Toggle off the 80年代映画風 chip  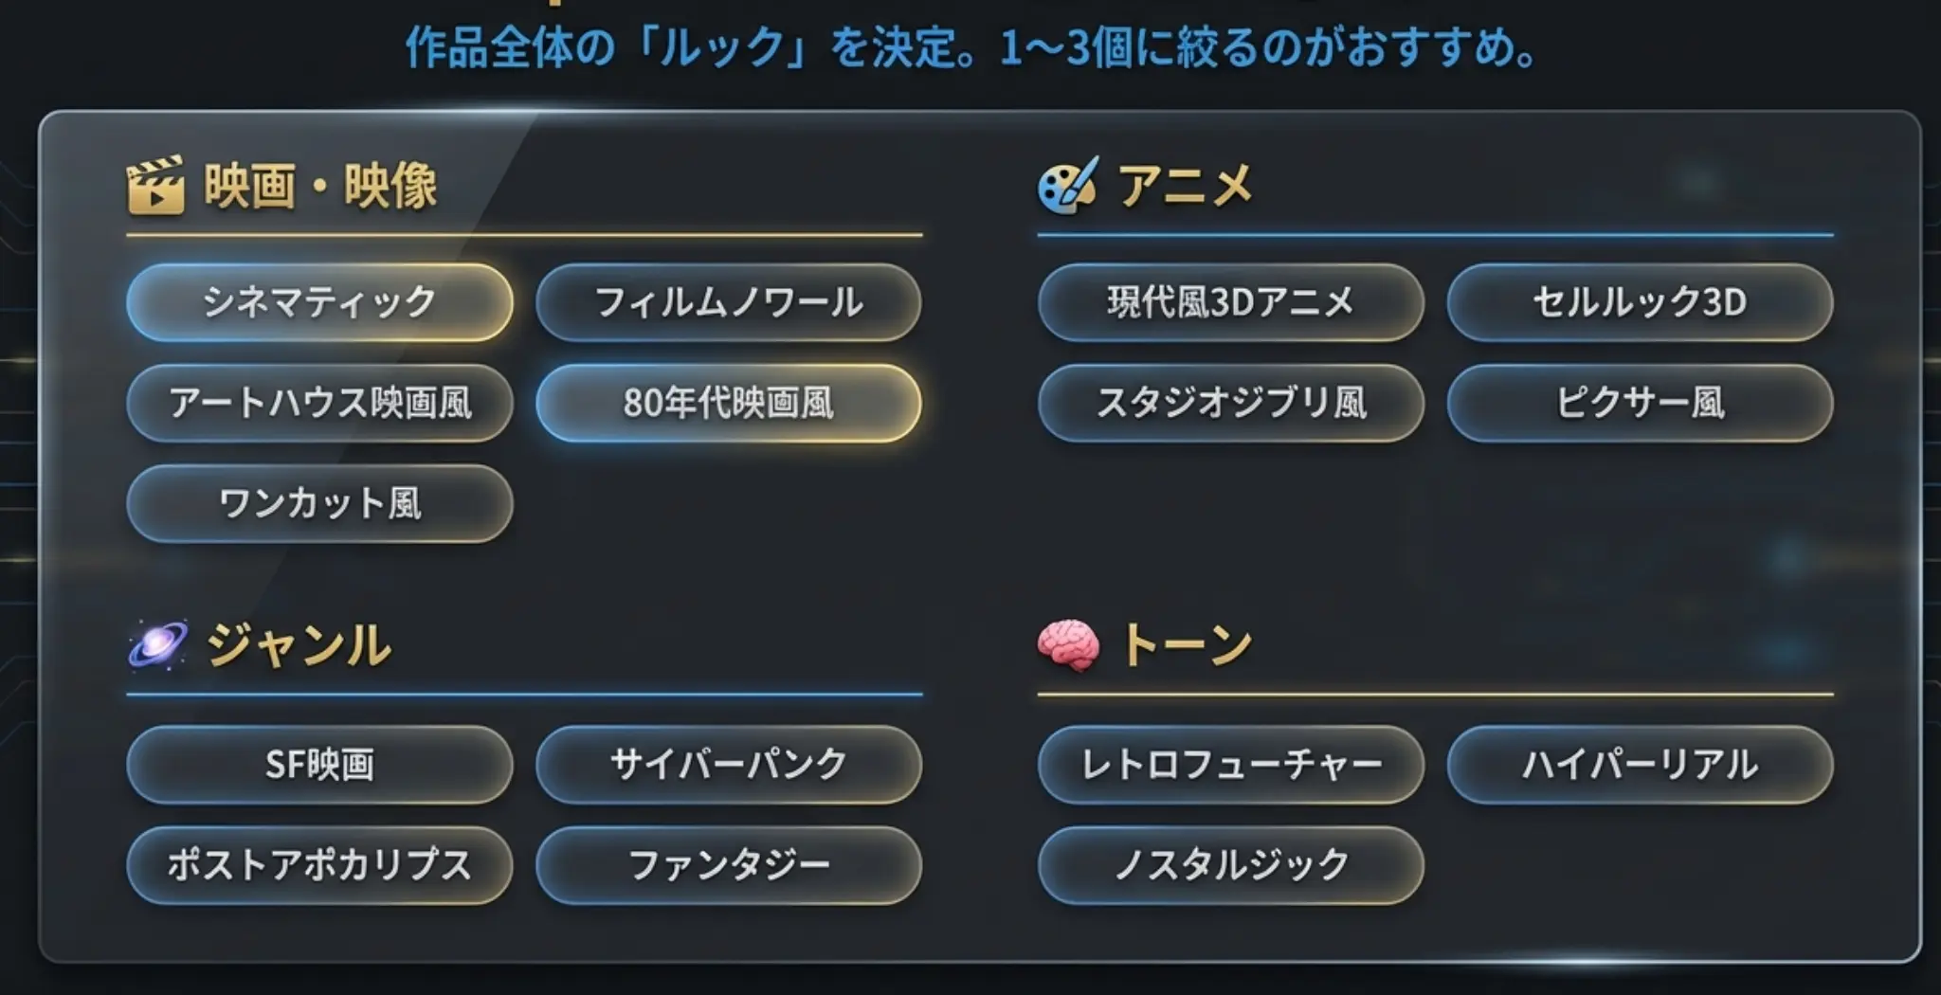(728, 403)
